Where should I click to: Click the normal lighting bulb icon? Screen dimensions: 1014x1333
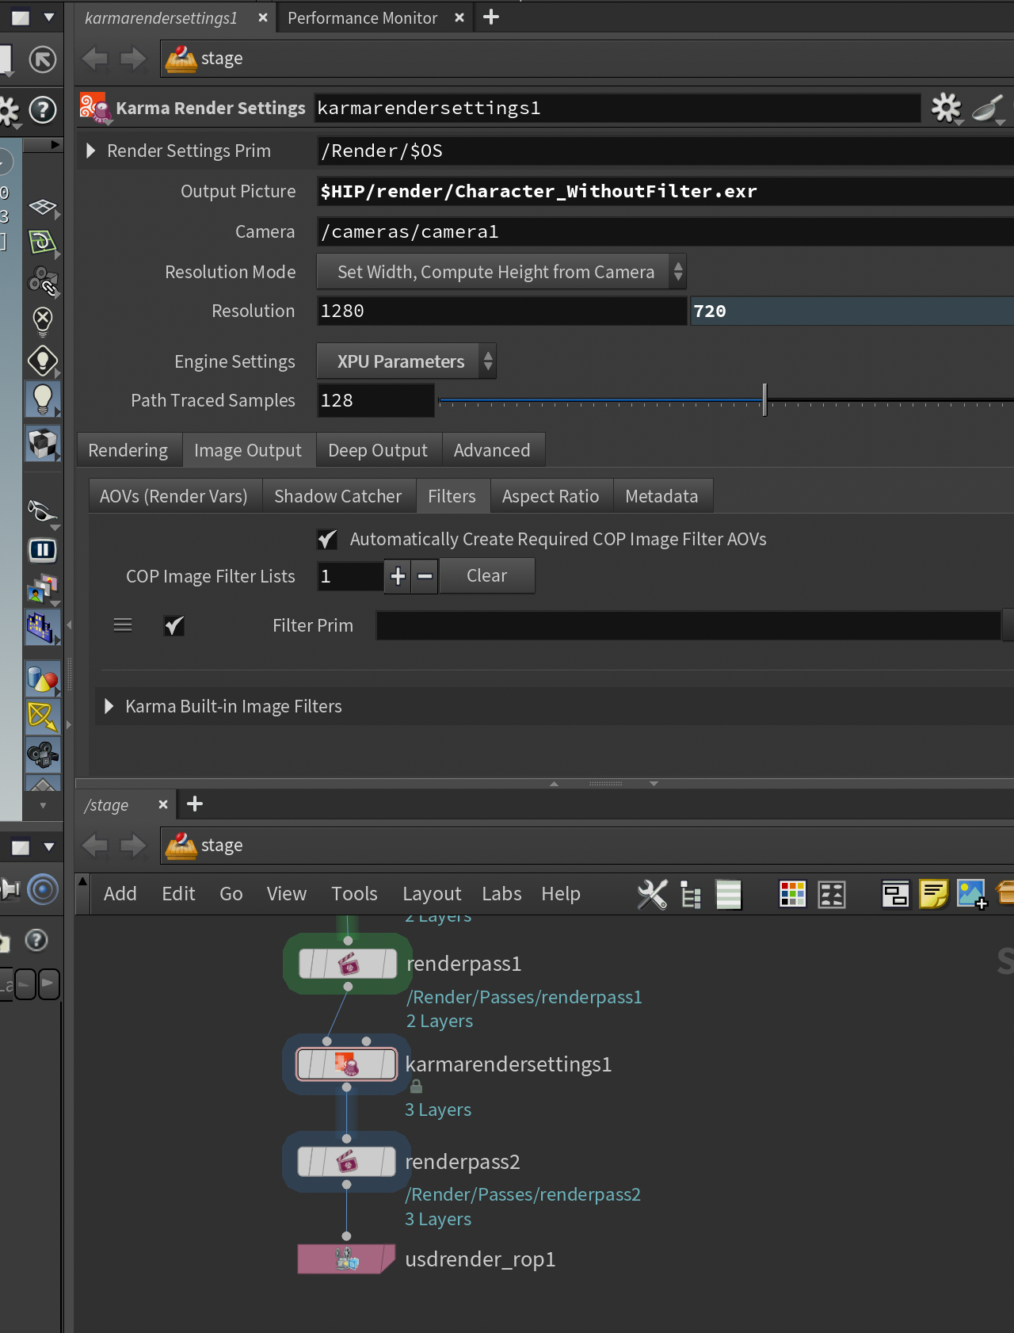pyautogui.click(x=43, y=399)
